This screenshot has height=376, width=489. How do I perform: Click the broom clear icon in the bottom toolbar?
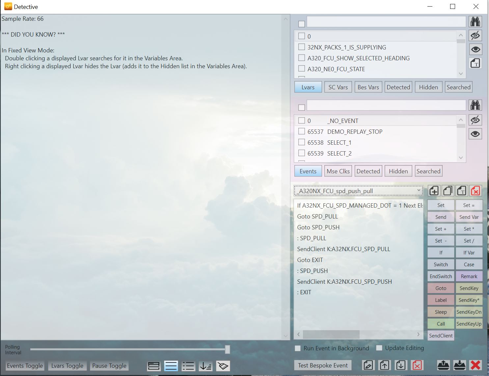[x=223, y=366]
